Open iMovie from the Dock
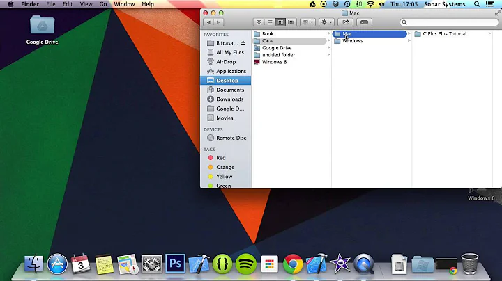The image size is (502, 281). tap(340, 264)
